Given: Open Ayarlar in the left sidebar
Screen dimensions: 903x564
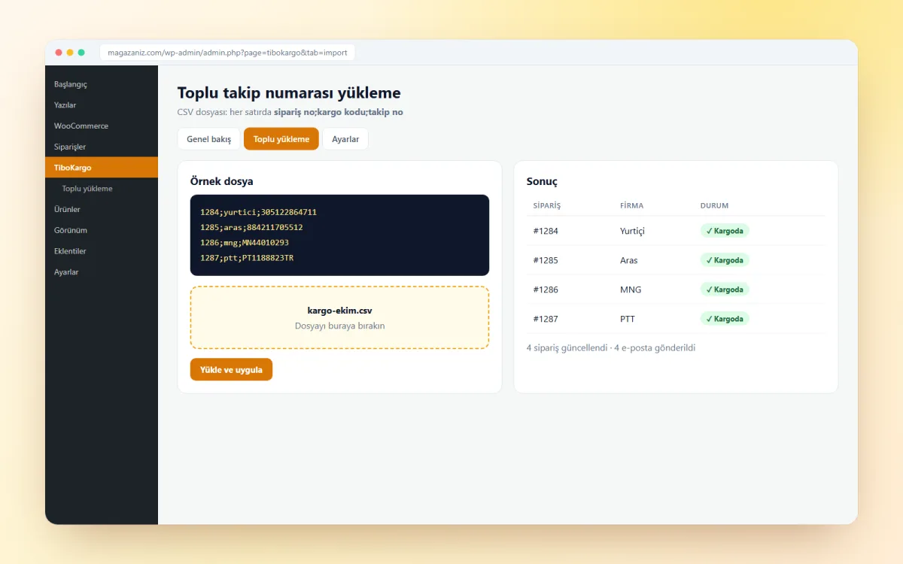Looking at the screenshot, I should [x=102, y=272].
